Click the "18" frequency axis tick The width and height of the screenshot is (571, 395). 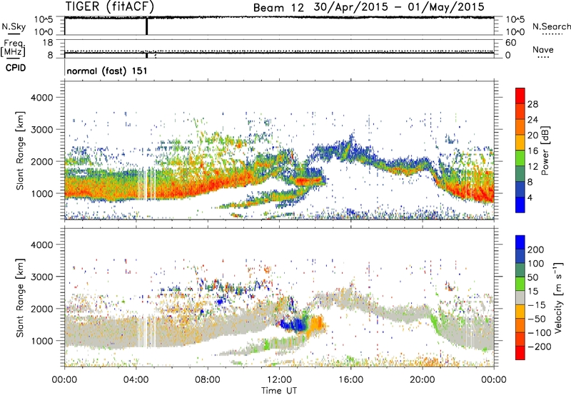(48, 43)
